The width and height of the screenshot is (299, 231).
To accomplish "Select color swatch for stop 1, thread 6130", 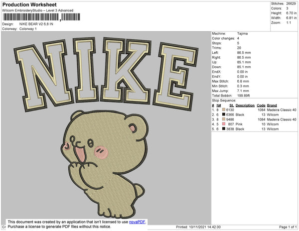I will pos(224,110).
